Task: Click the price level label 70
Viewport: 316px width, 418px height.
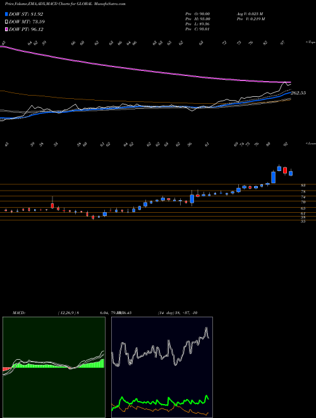Action: (303, 202)
